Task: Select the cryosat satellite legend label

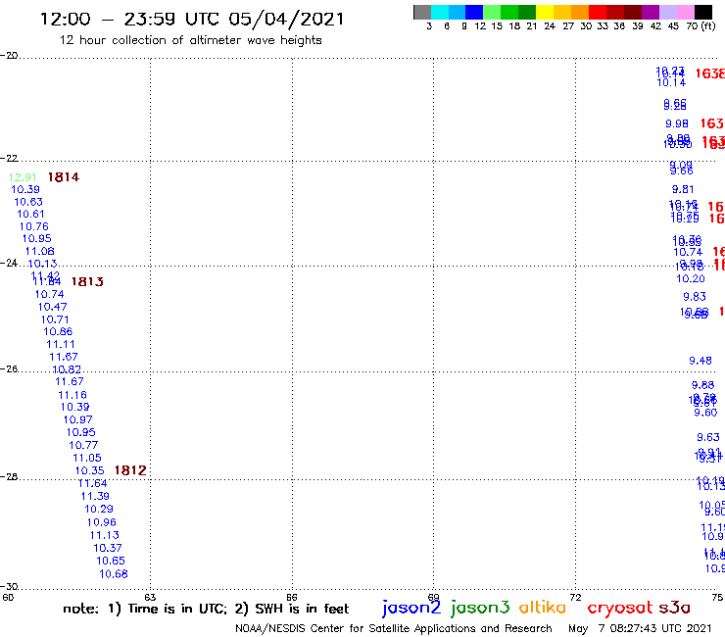Action: (x=620, y=608)
